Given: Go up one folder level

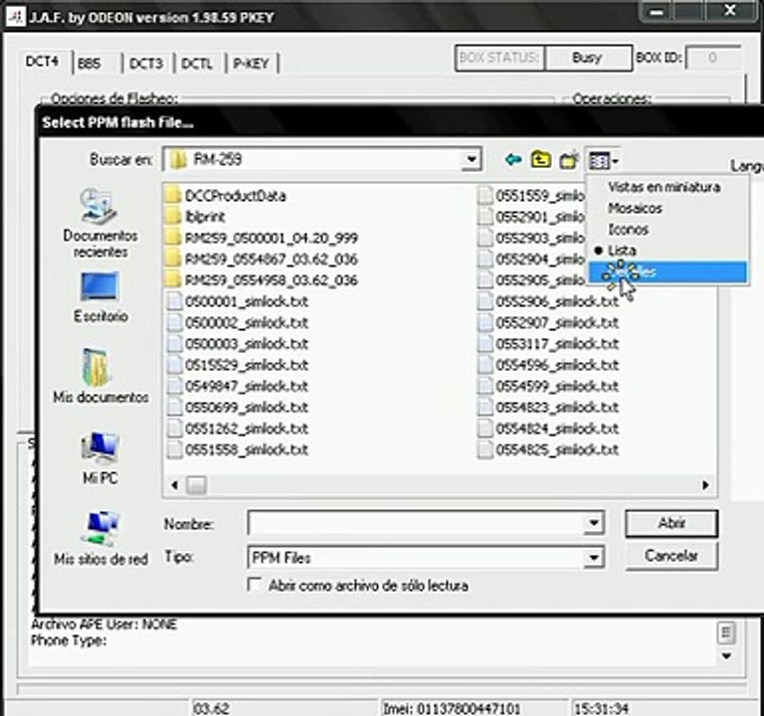Looking at the screenshot, I should click(541, 159).
